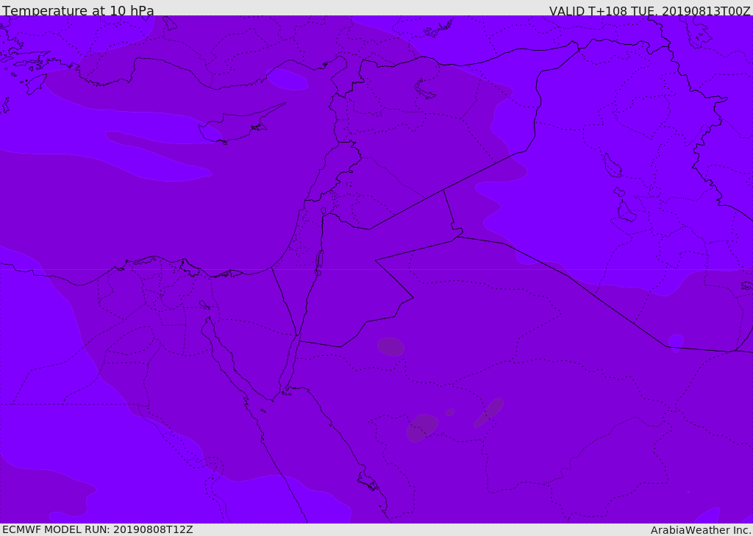The height and width of the screenshot is (536, 753).
Task: Click the island of Cyprus on the map
Action: tap(240, 124)
